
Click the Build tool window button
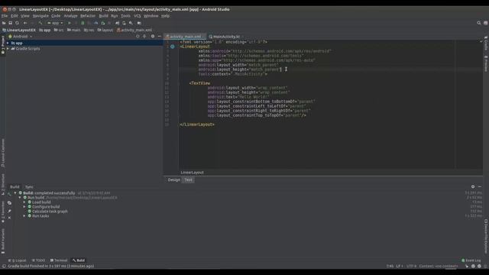pos(79,260)
